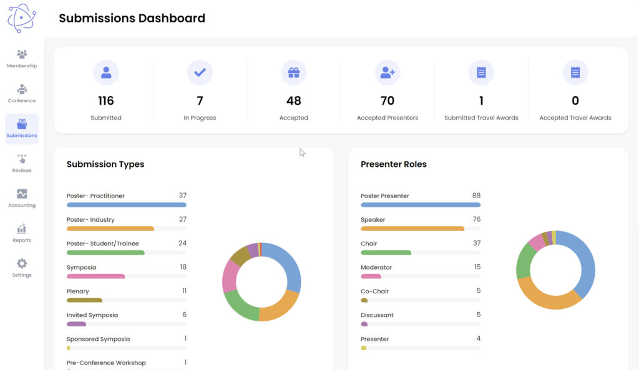The width and height of the screenshot is (639, 370).
Task: Click the atom logo in the top-left corner
Action: pyautogui.click(x=22, y=18)
